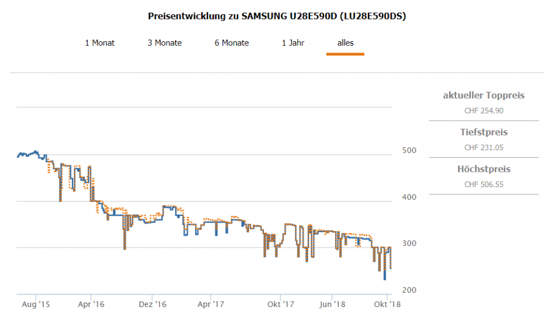Click the alles tab

345,43
